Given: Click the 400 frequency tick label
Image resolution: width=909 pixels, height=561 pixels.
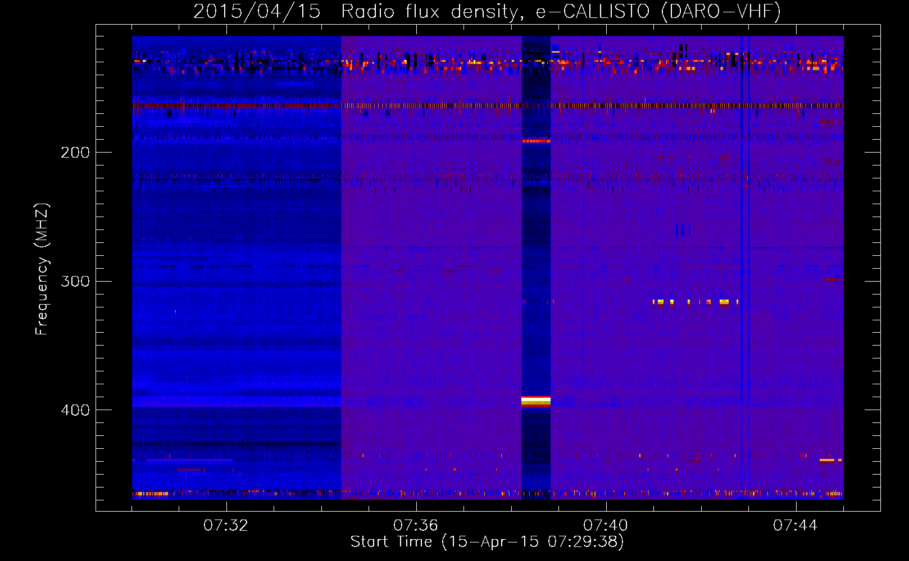Looking at the screenshot, I should (75, 410).
